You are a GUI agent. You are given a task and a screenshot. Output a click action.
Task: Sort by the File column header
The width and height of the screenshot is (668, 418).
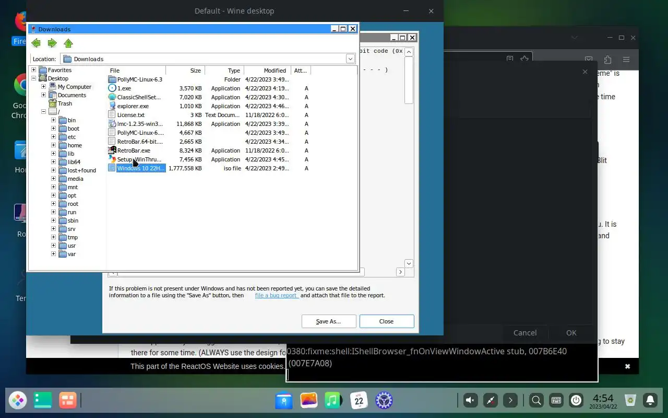click(137, 71)
